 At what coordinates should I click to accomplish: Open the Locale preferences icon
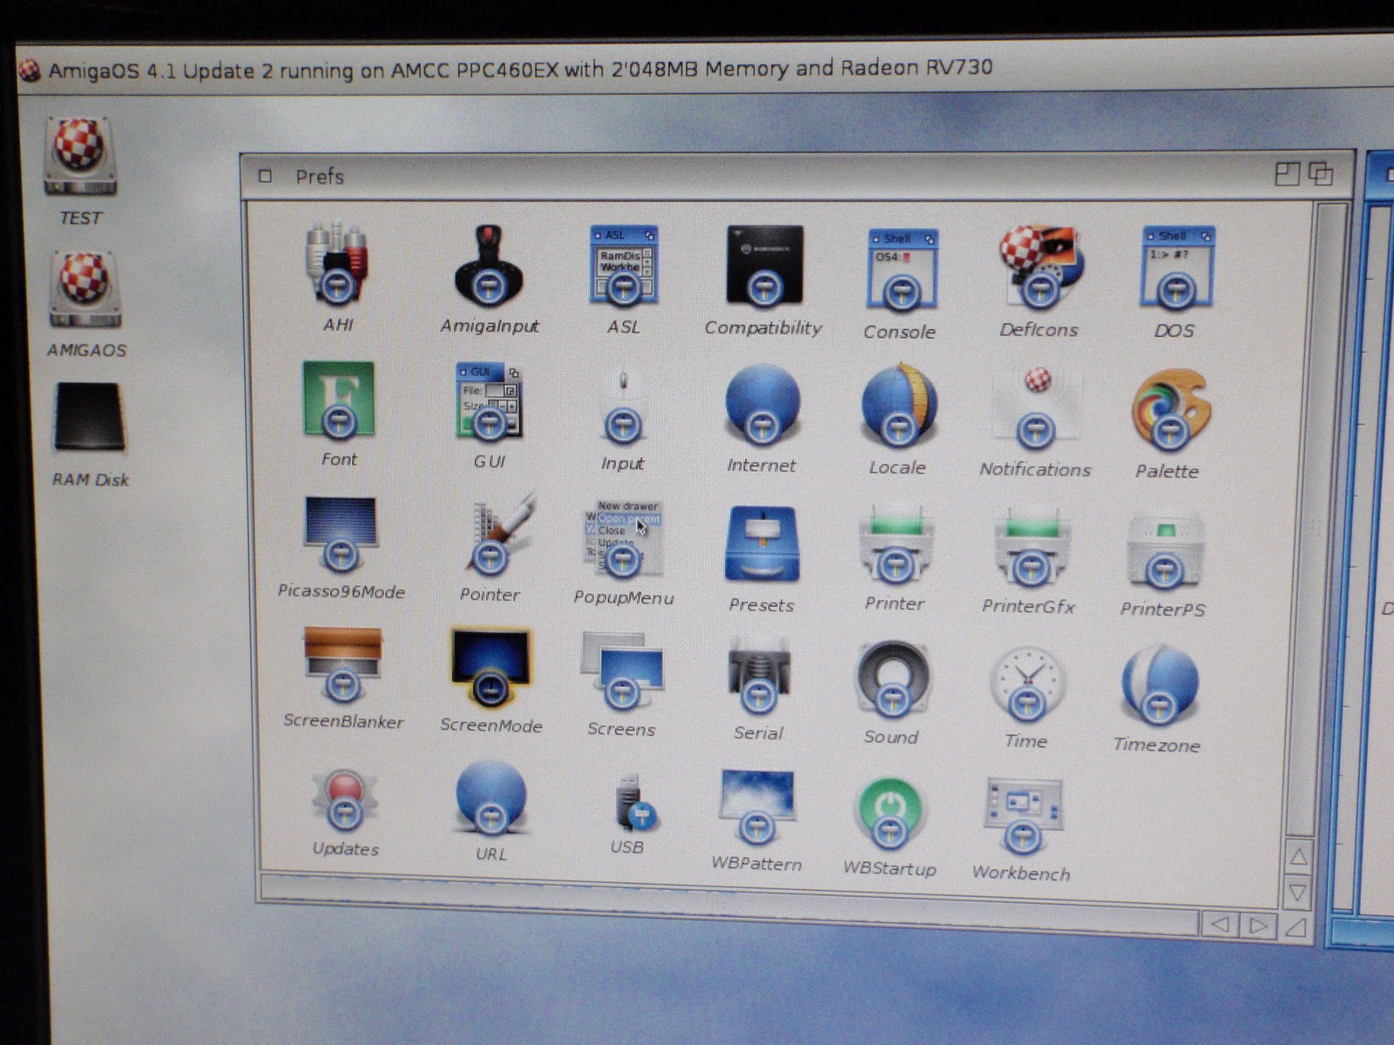pyautogui.click(x=898, y=406)
